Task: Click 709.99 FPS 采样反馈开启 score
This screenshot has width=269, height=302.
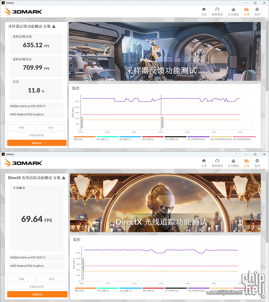Action: click(x=36, y=68)
